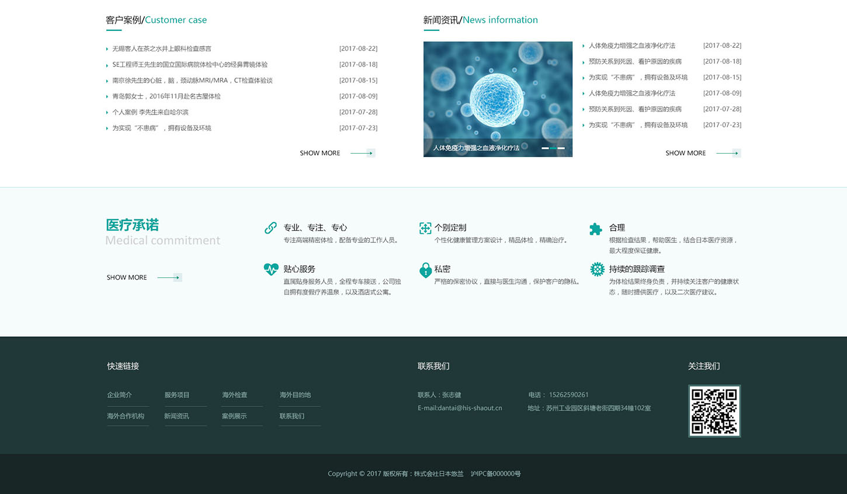Image resolution: width=847 pixels, height=494 pixels.
Task: Open first news item dated 2017-08-22
Action: (631, 46)
